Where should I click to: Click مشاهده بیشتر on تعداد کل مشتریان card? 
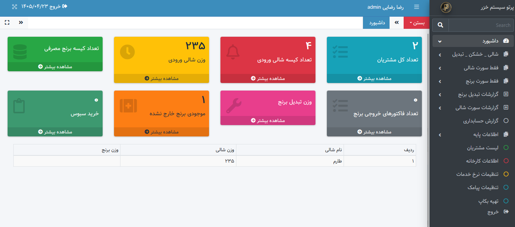coord(374,78)
